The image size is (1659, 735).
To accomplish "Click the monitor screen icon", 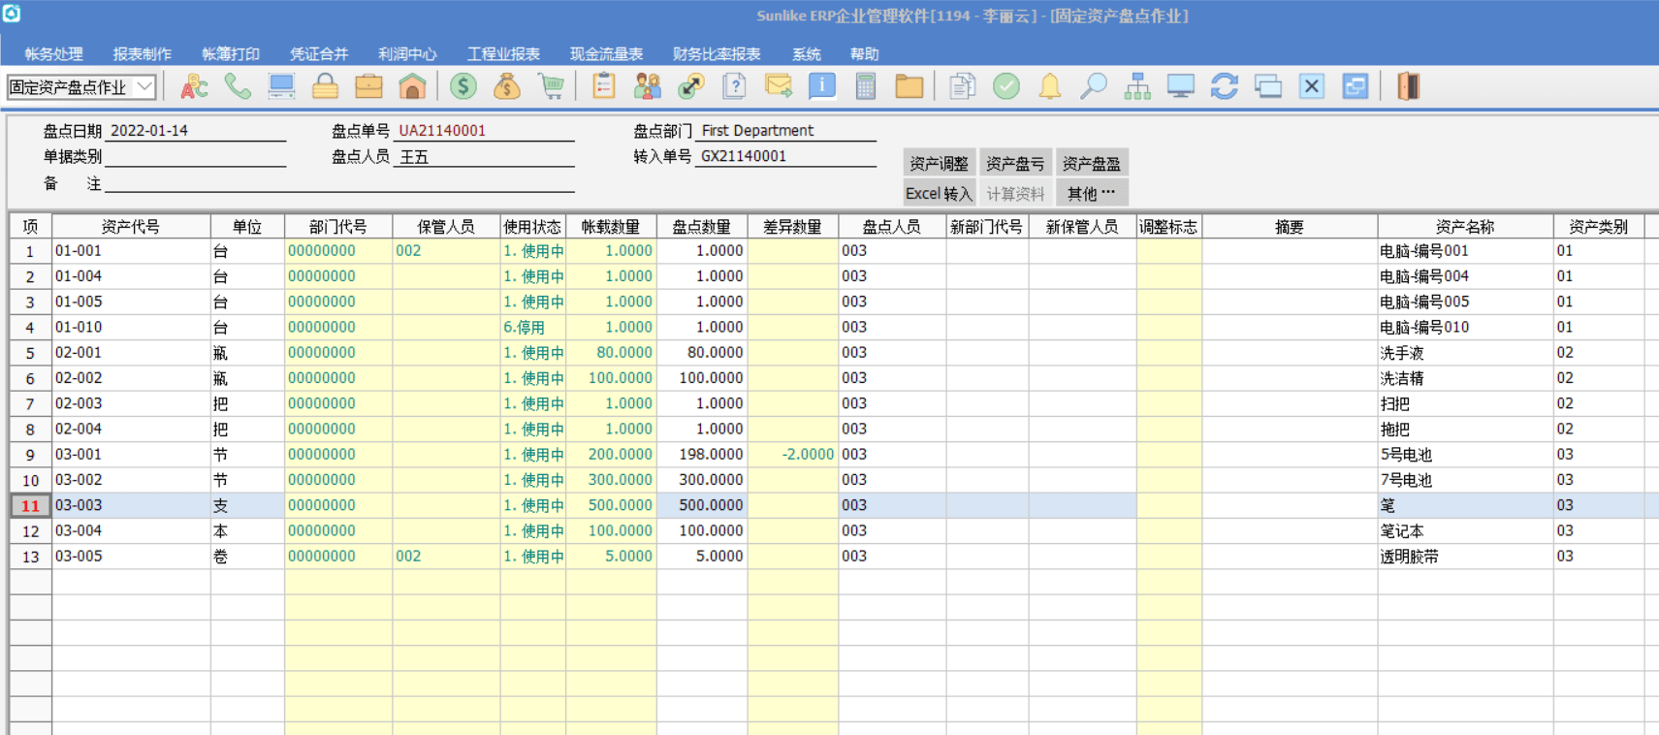I will (1180, 86).
